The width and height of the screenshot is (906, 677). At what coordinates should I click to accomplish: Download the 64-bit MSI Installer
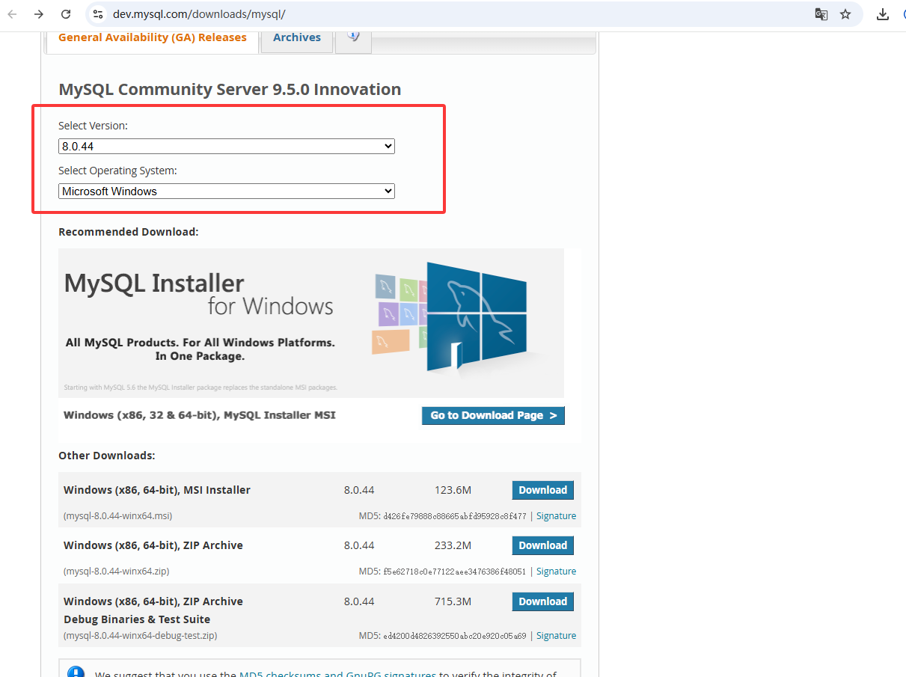coord(542,490)
